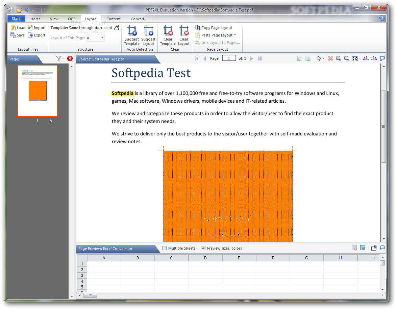396x309 pixels.
Task: Select column D header in preview
Action: click(x=205, y=258)
